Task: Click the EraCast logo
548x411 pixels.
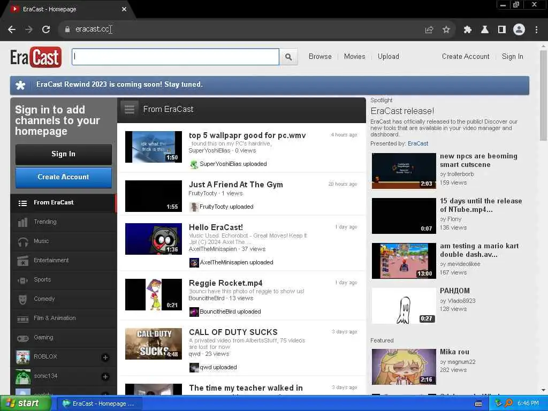Action: point(36,57)
